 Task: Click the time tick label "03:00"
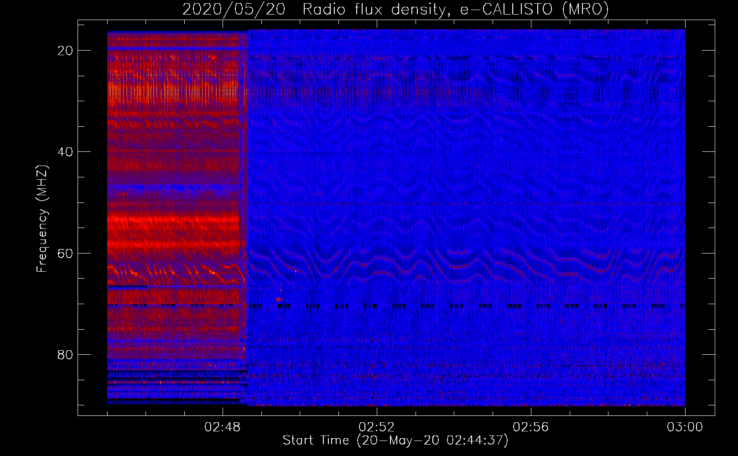point(685,427)
